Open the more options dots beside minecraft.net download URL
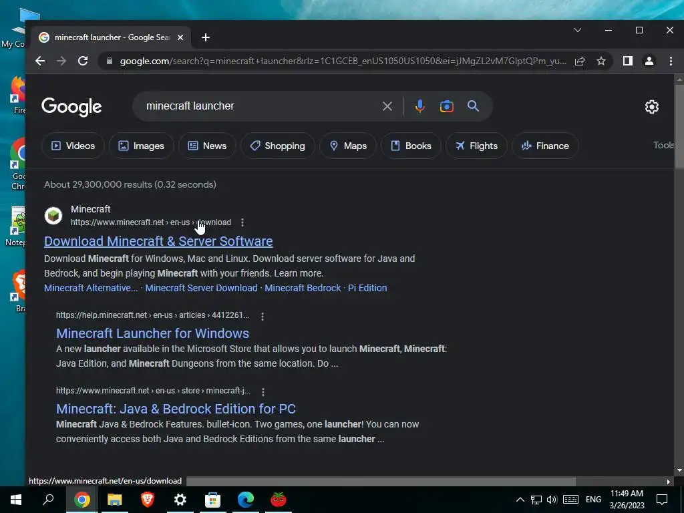The width and height of the screenshot is (684, 513). [x=242, y=222]
